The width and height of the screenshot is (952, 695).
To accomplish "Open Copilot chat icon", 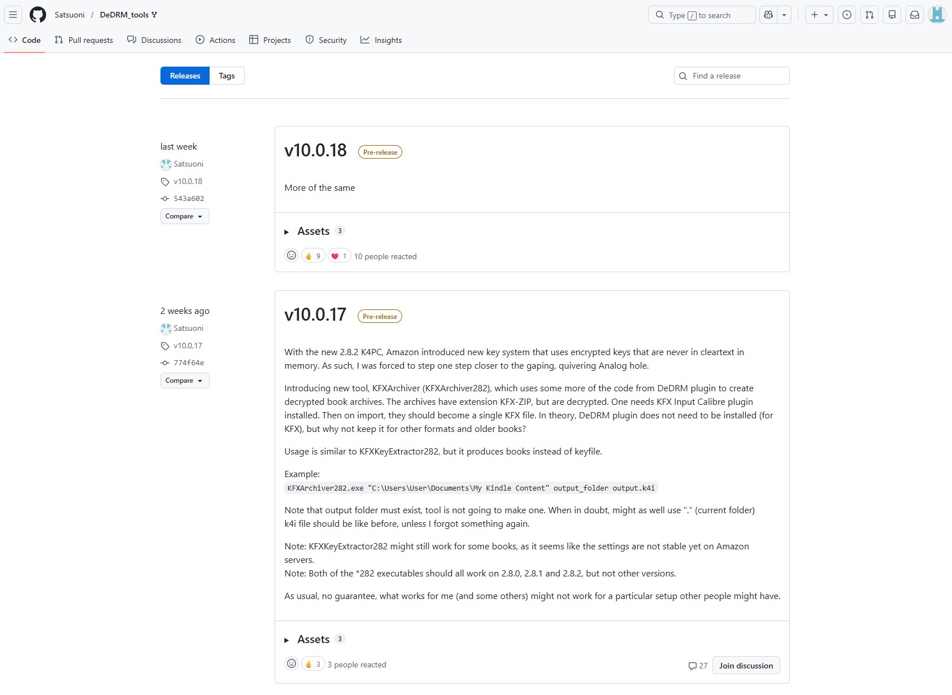I will tap(768, 15).
